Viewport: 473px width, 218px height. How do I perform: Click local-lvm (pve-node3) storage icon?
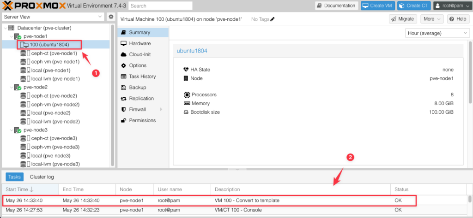[x=25, y=164]
